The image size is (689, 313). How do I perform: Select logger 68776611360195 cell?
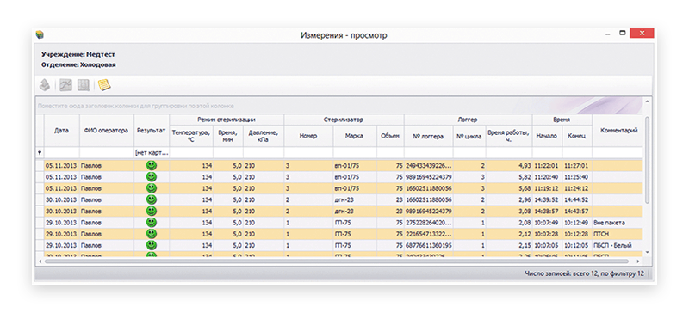click(x=428, y=245)
